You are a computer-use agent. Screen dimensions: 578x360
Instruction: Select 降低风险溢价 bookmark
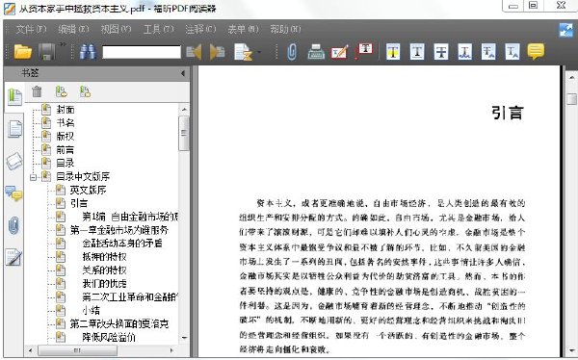[109, 337]
